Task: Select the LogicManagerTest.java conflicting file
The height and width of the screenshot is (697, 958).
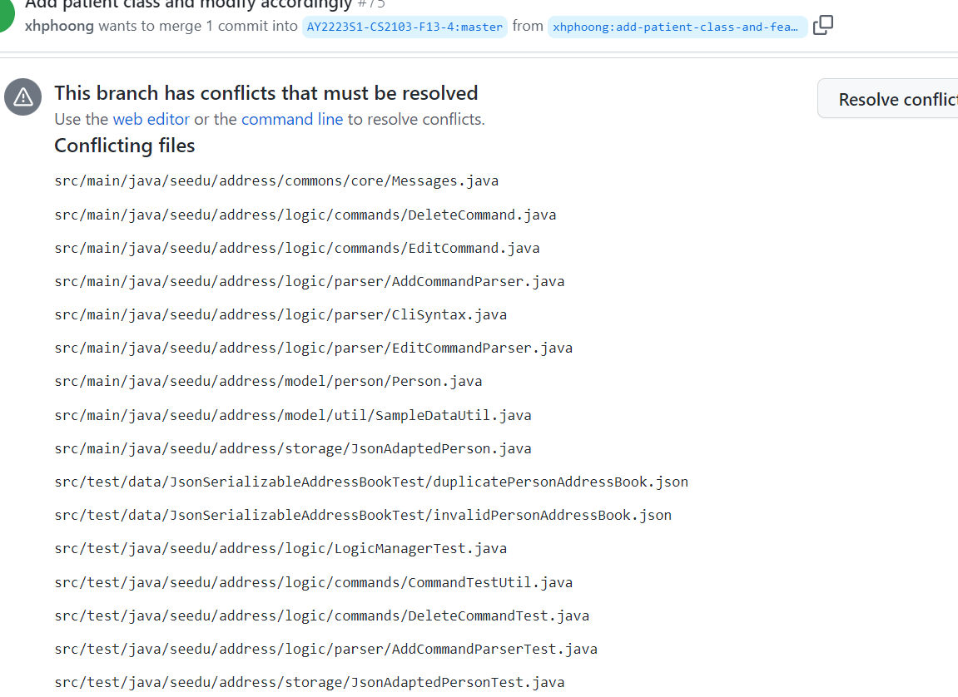Action: [280, 548]
